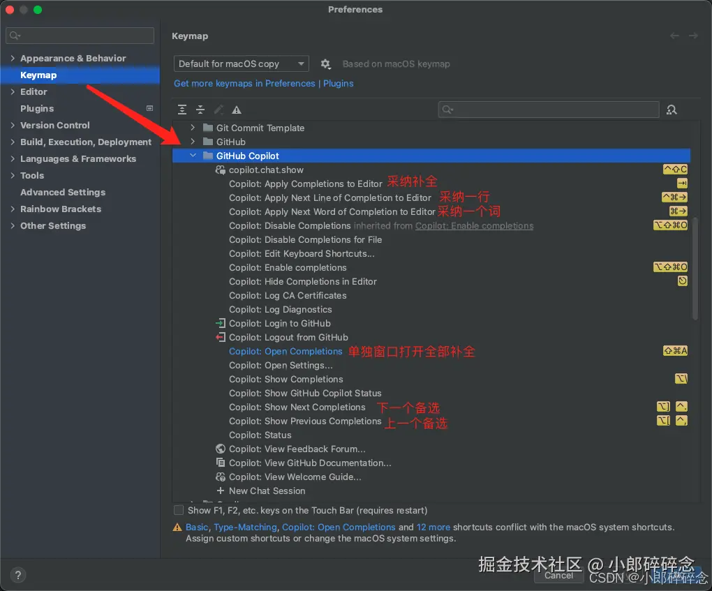This screenshot has height=591, width=712.
Task: Open the Default for macOS copy dropdown
Action: 241,64
